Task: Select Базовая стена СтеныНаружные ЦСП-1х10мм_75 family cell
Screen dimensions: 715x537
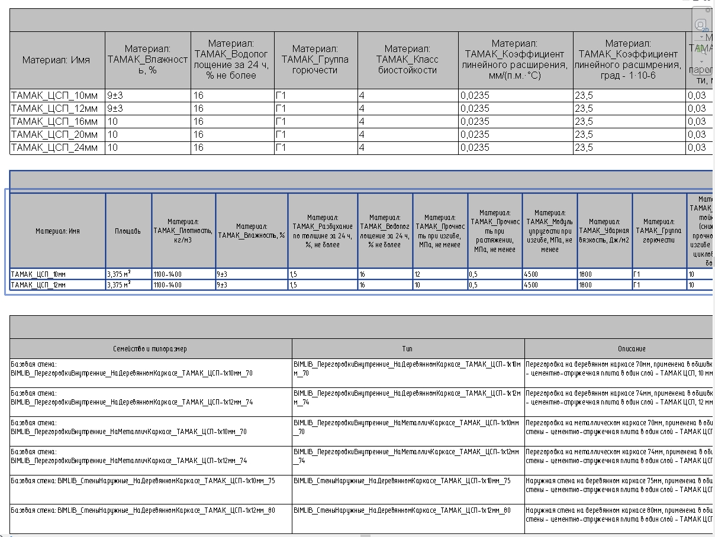Action: (x=151, y=490)
